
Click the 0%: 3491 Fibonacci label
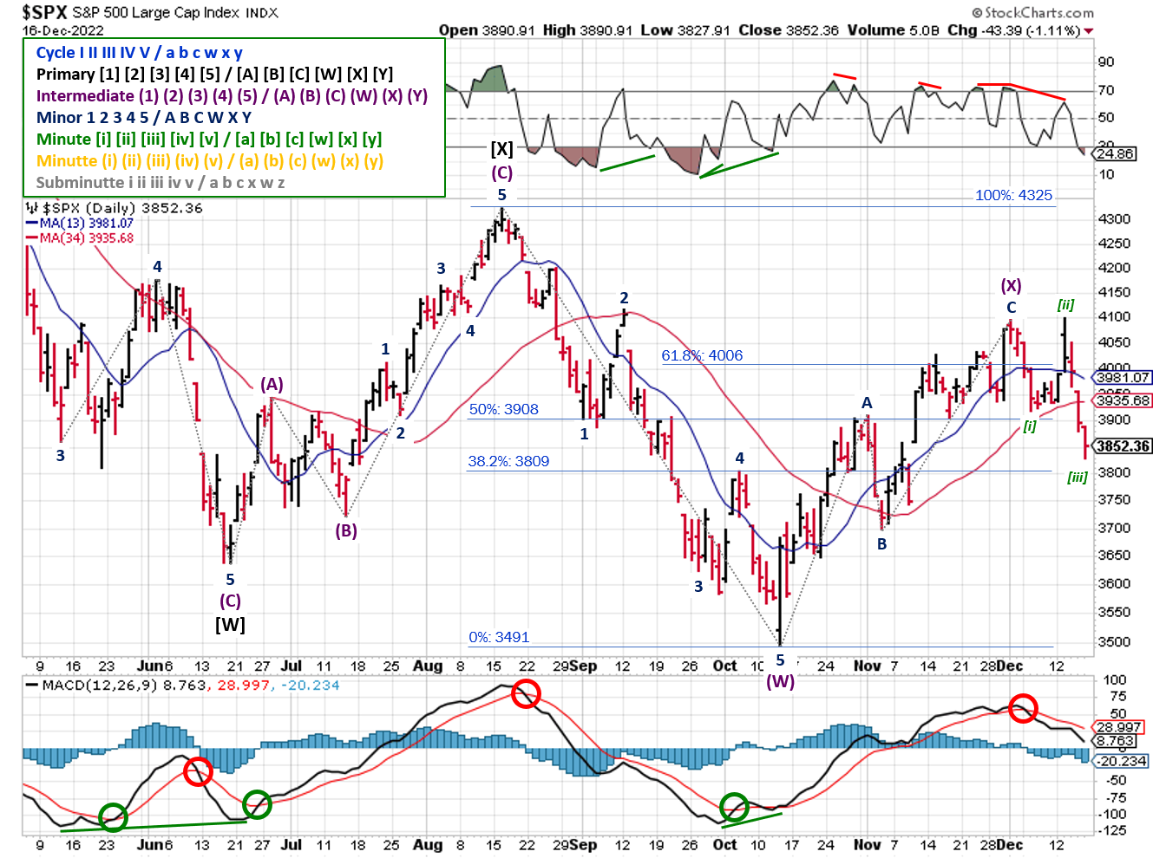499,637
